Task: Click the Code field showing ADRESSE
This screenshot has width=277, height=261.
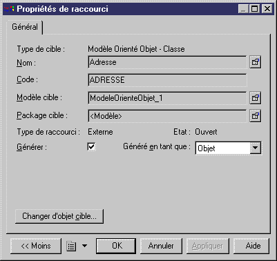Action: click(x=167, y=80)
